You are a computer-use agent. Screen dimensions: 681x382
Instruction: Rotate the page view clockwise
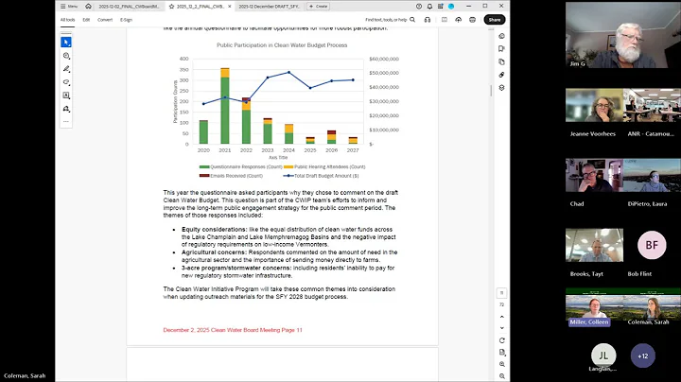(x=501, y=340)
